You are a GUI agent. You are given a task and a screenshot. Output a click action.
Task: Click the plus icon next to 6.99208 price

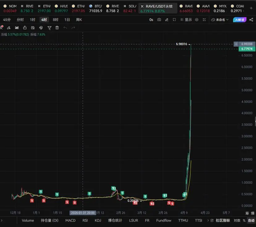[236, 44]
